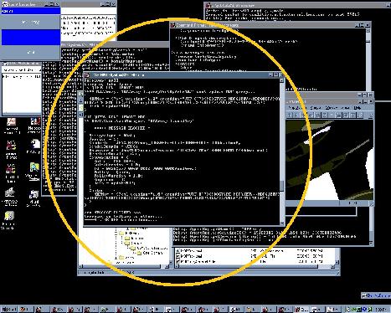391x313 pixels.
Task: Click the T icon in image viewer toolbar
Action: [352, 115]
